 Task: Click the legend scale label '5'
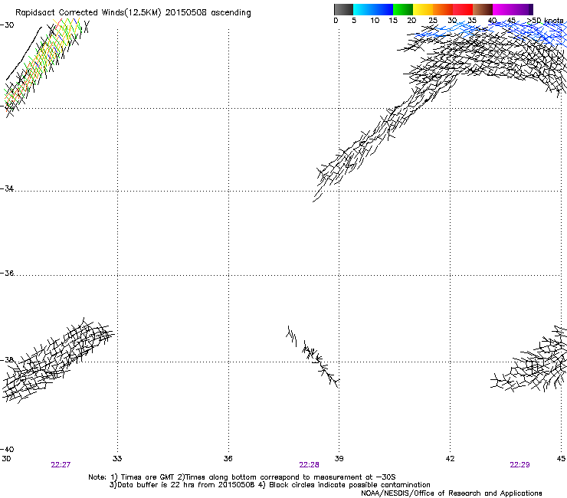(x=354, y=21)
